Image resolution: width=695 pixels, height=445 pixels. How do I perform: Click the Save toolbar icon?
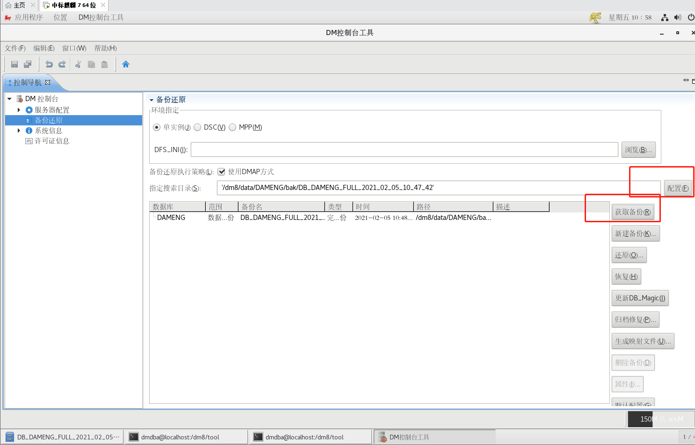pyautogui.click(x=14, y=64)
